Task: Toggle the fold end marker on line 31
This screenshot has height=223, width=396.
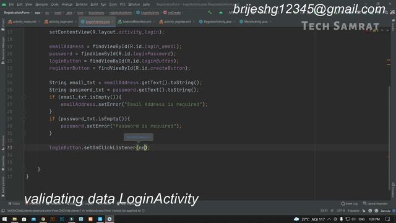Action: [24, 133]
